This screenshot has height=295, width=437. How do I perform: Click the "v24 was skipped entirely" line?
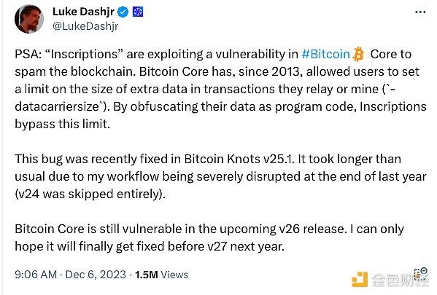(90, 194)
